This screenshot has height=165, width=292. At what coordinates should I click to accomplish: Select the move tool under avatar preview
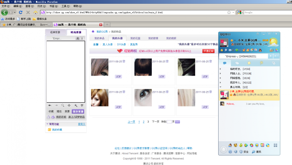(x=69, y=106)
